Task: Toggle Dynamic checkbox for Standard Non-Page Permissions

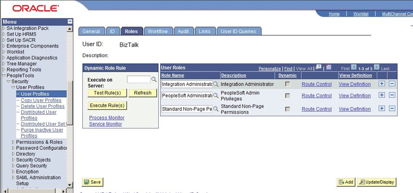Action: point(288,109)
